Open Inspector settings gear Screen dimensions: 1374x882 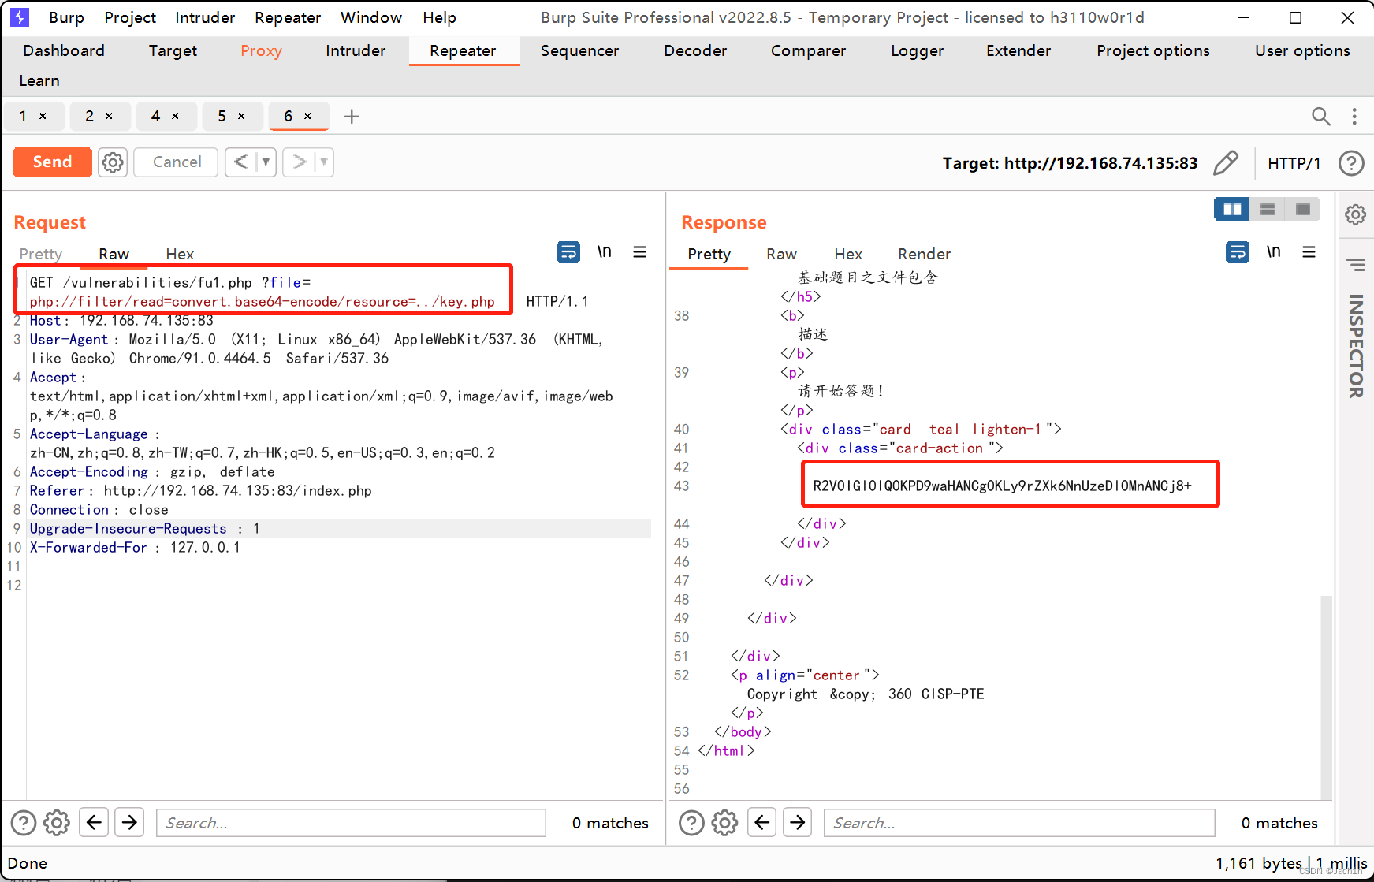pos(1356,214)
